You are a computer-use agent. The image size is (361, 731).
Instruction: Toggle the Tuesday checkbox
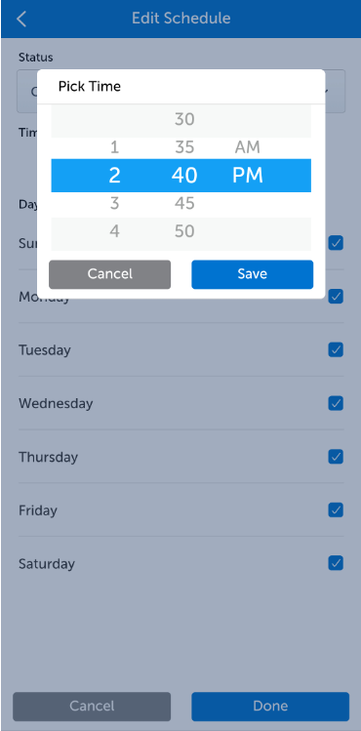coord(336,349)
